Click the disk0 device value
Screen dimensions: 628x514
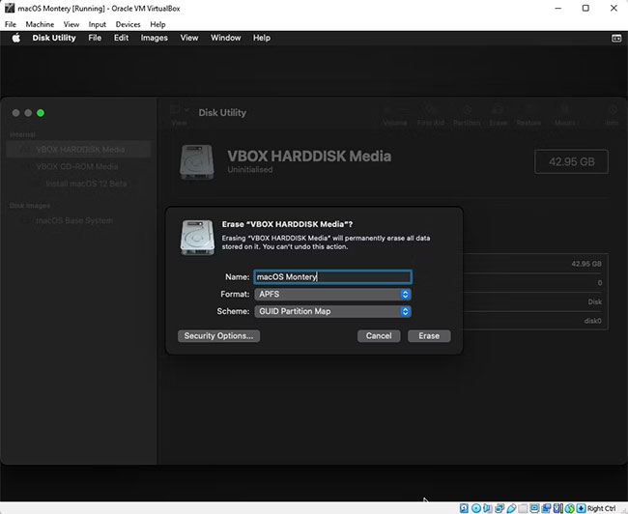point(593,321)
